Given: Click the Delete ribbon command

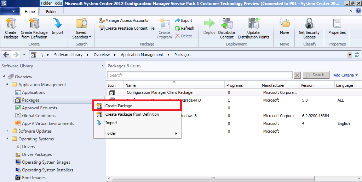Looking at the screenshot, I should click(184, 36).
